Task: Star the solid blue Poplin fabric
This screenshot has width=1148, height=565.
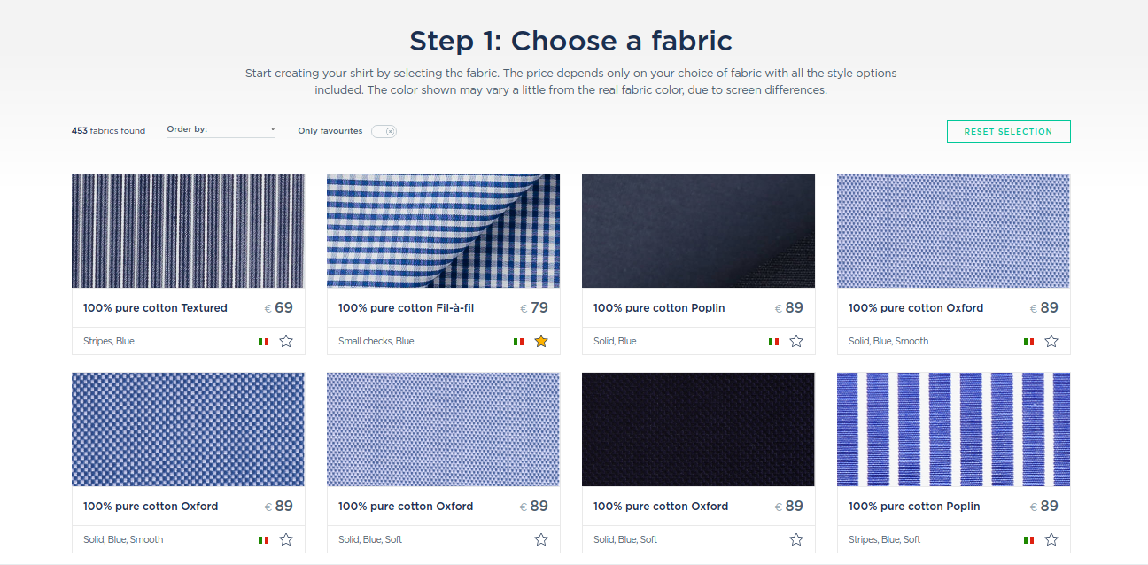Action: pyautogui.click(x=796, y=341)
